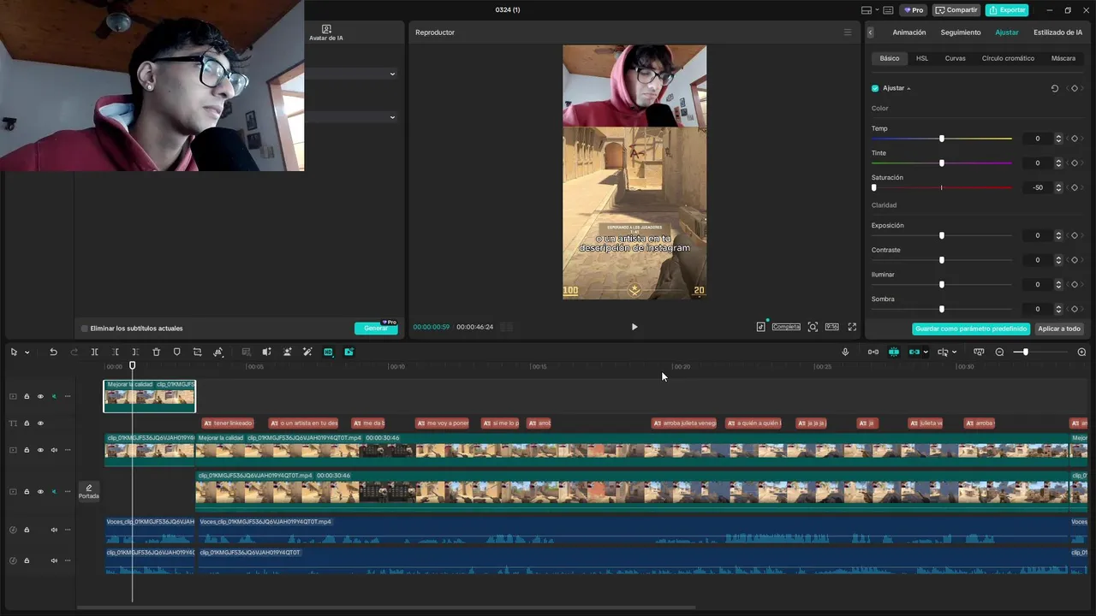Reset the Ajustar settings with the reset arrow
Viewport: 1096px width, 616px height.
click(x=1054, y=88)
